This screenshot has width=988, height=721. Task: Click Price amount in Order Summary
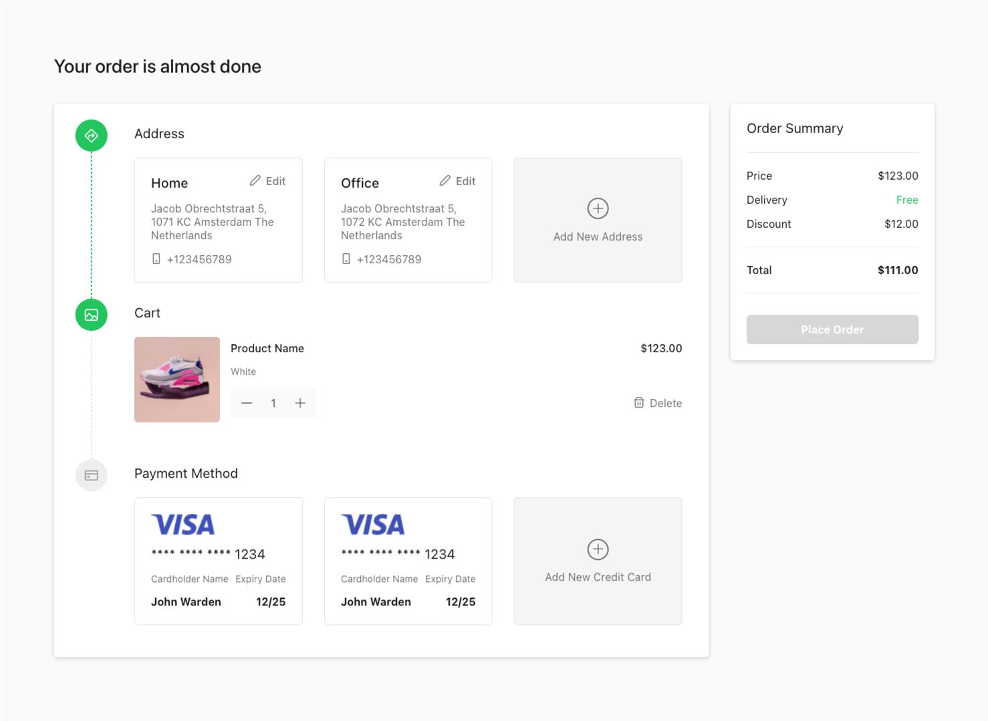click(898, 176)
